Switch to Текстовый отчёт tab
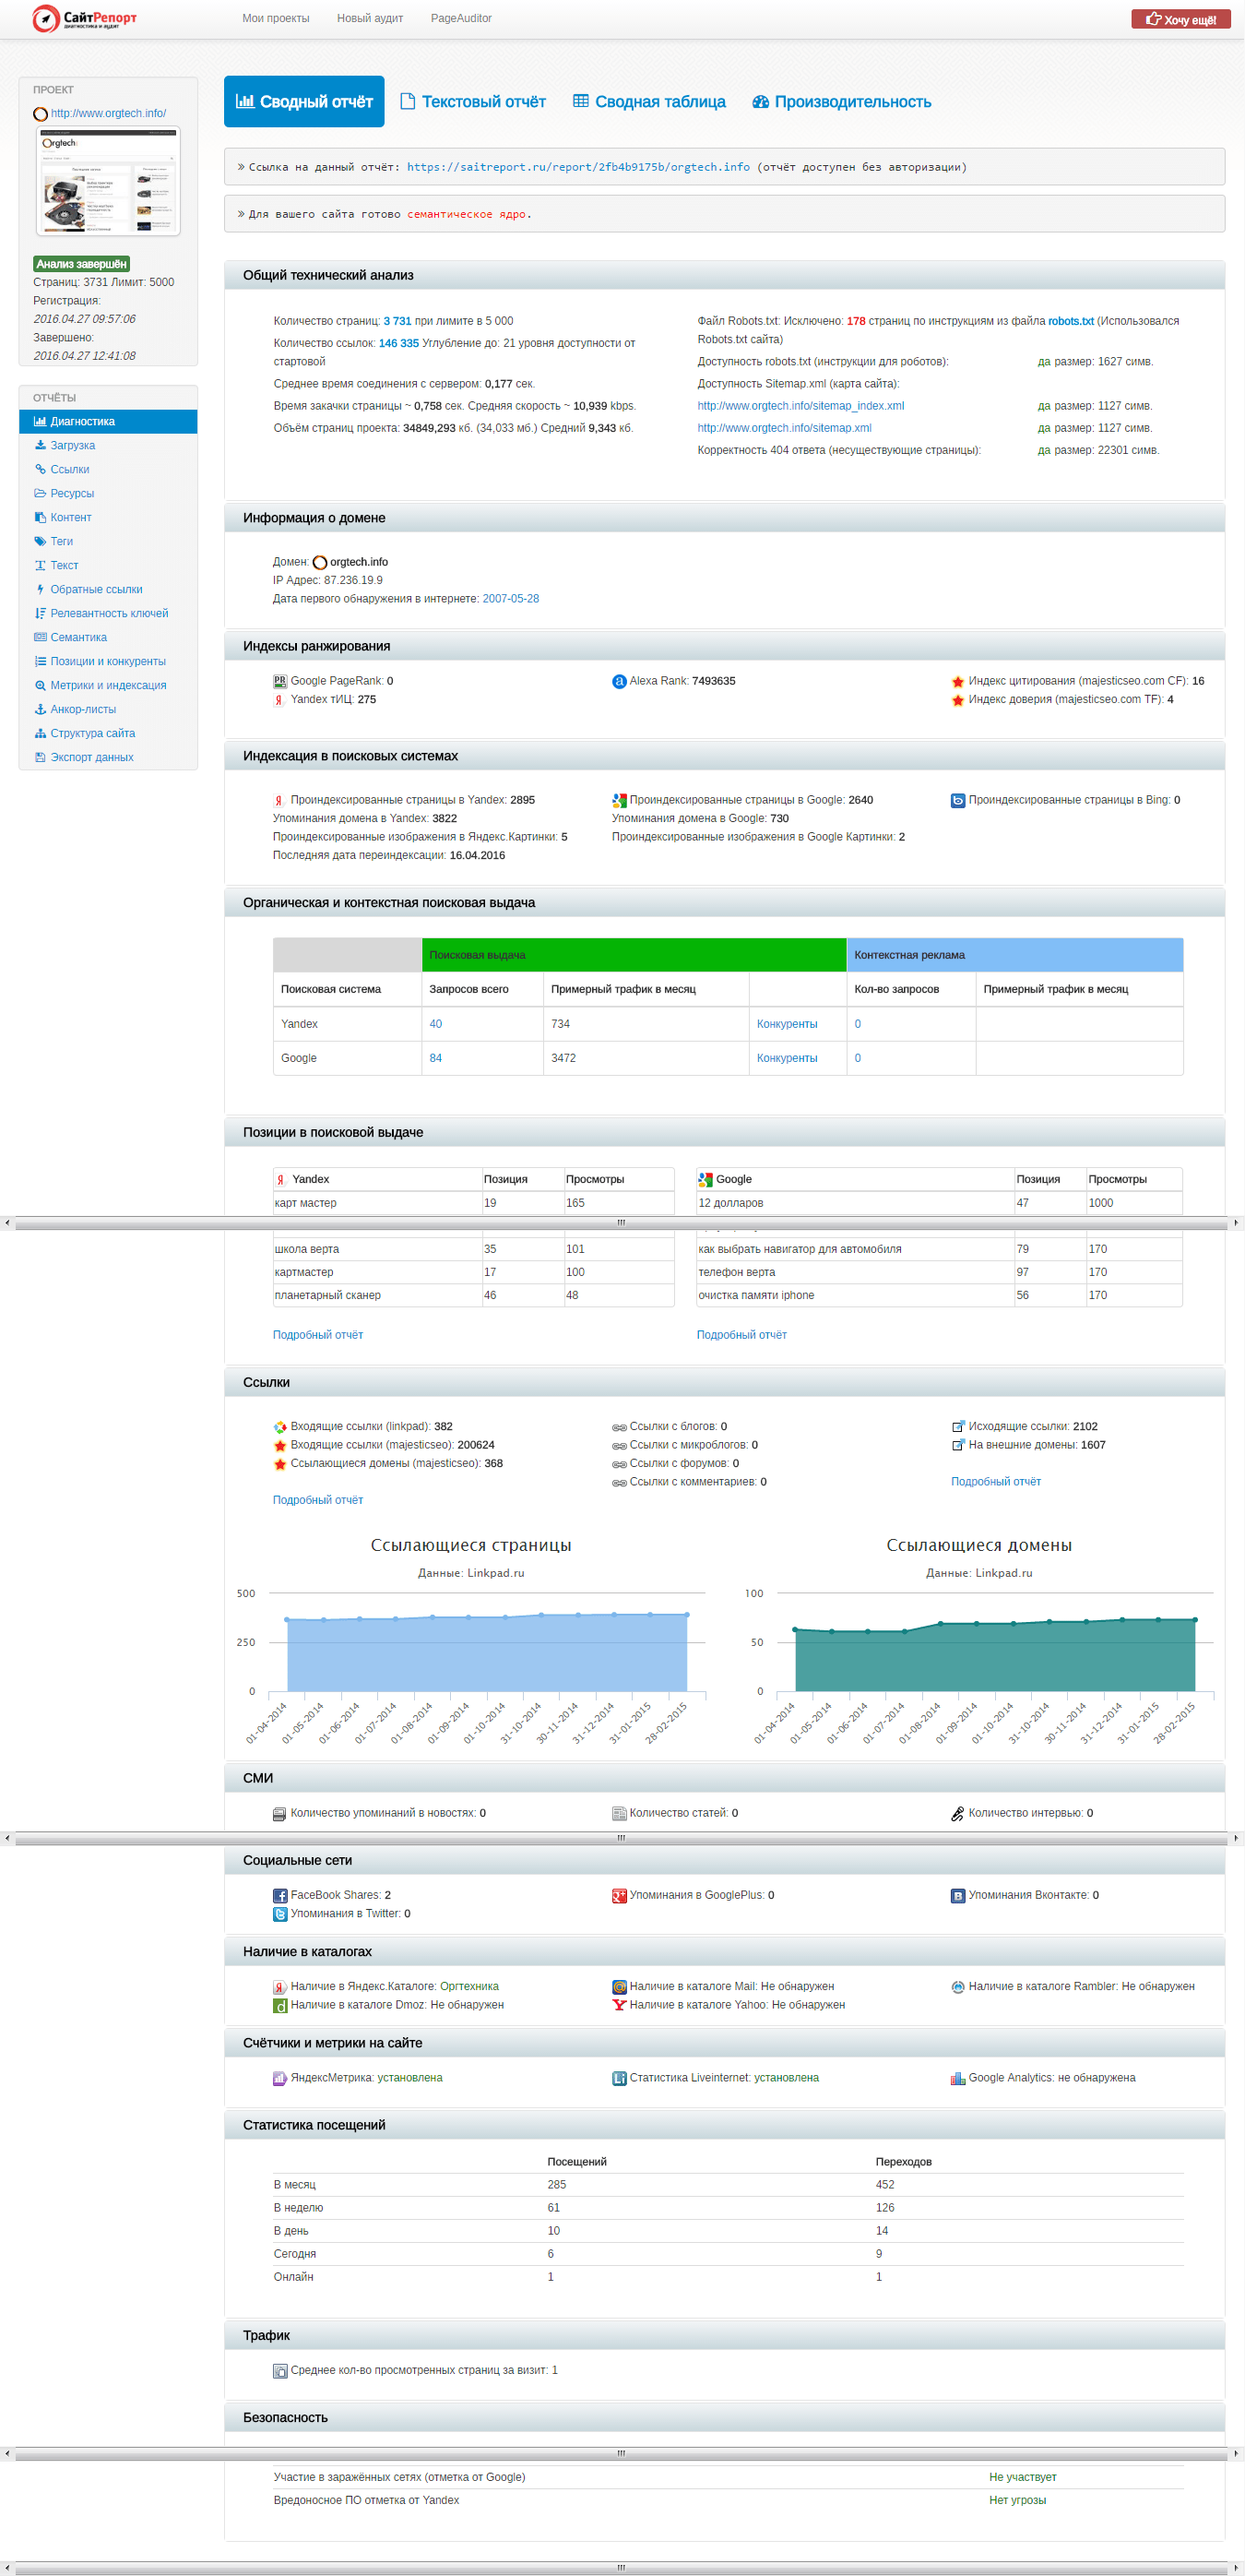This screenshot has height=2576, width=1245. (472, 101)
